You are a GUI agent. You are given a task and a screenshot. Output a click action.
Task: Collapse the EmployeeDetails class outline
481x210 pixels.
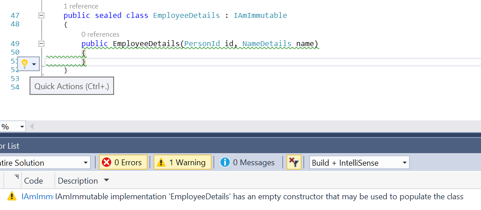click(42, 16)
